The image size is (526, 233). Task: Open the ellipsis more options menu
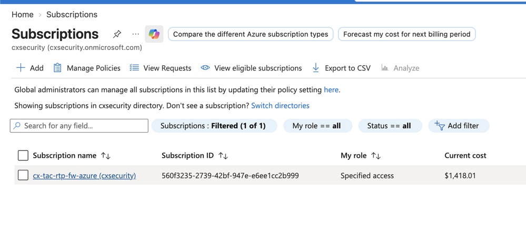click(x=135, y=34)
